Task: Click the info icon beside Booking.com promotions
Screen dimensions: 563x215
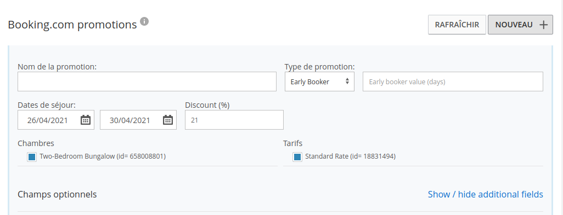Action: click(x=144, y=21)
